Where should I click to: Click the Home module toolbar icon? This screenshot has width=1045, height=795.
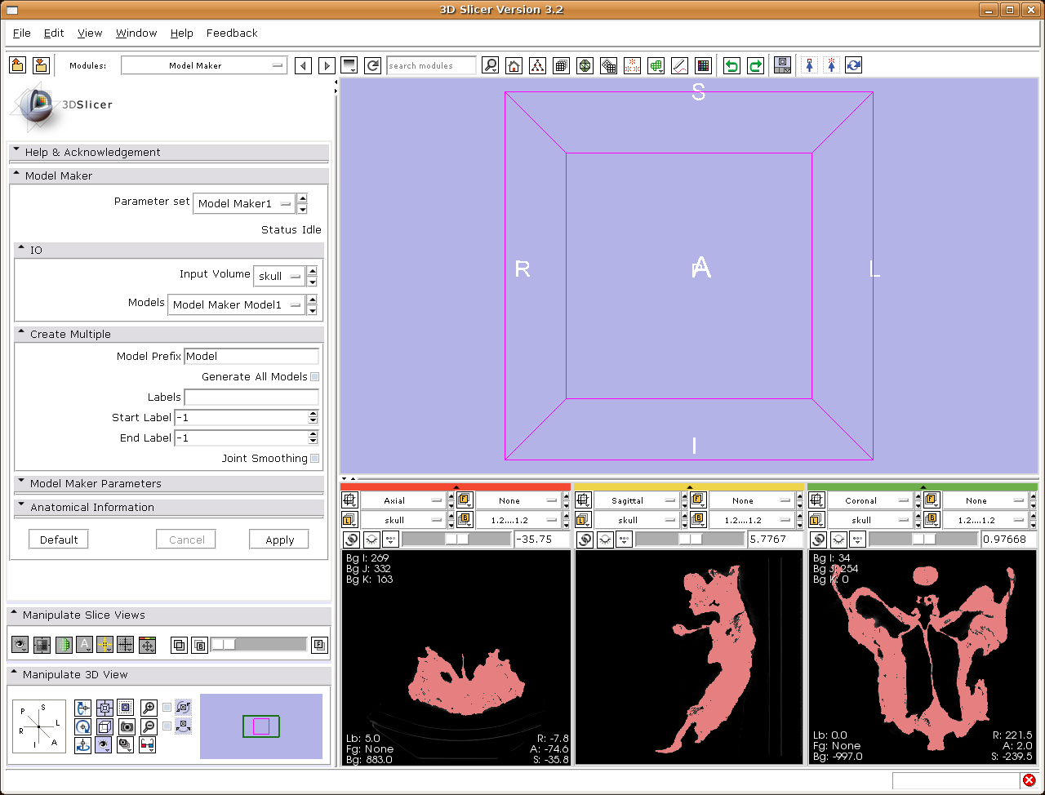514,65
